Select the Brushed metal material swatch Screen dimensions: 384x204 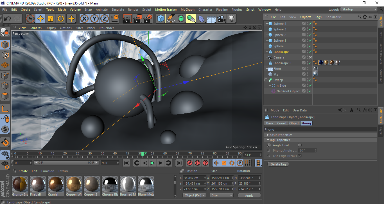pyautogui.click(x=128, y=186)
